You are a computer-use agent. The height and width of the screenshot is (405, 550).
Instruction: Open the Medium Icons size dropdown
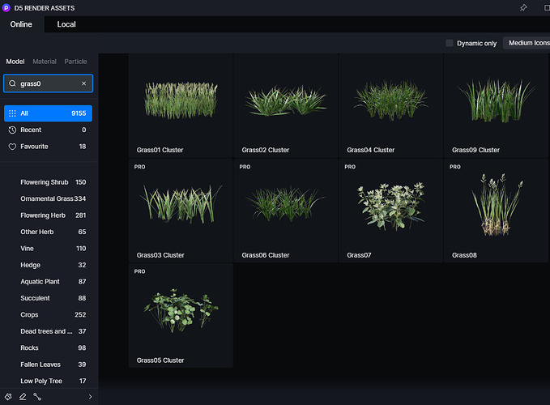(x=527, y=43)
